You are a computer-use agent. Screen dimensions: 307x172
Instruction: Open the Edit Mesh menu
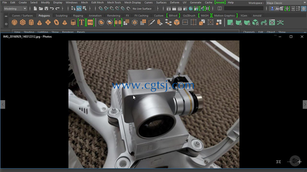click(97, 3)
